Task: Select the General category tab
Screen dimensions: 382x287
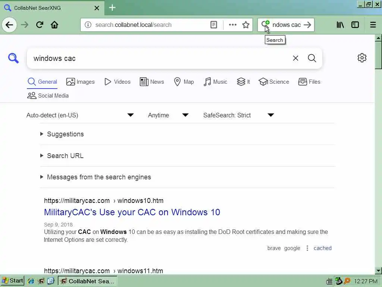Action: click(42, 82)
